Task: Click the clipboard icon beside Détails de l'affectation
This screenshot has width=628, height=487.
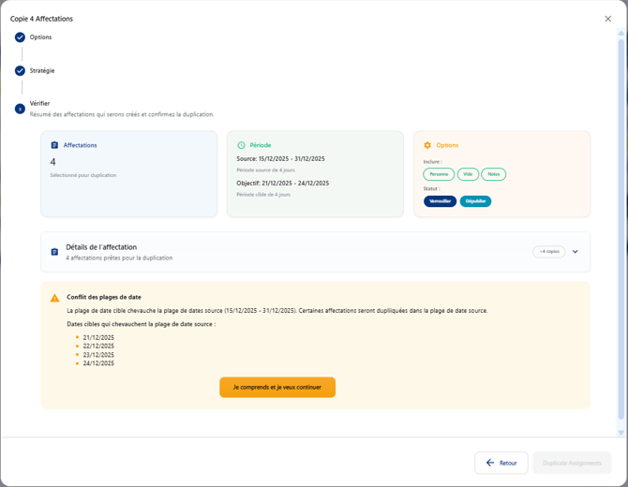Action: (x=54, y=252)
